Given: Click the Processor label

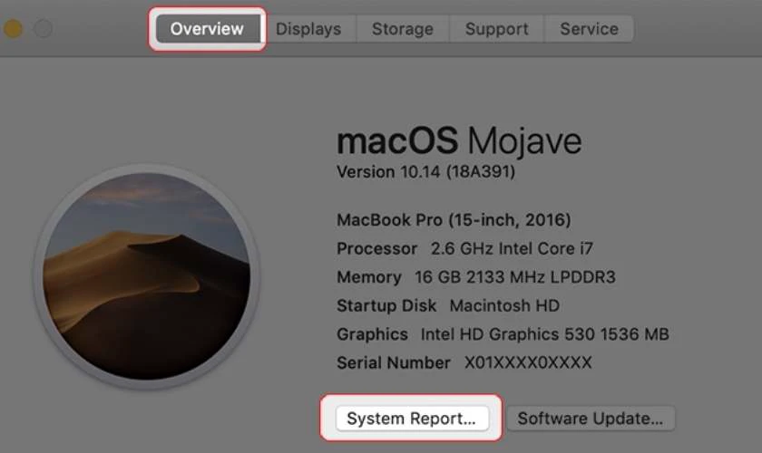Looking at the screenshot, I should (376, 248).
